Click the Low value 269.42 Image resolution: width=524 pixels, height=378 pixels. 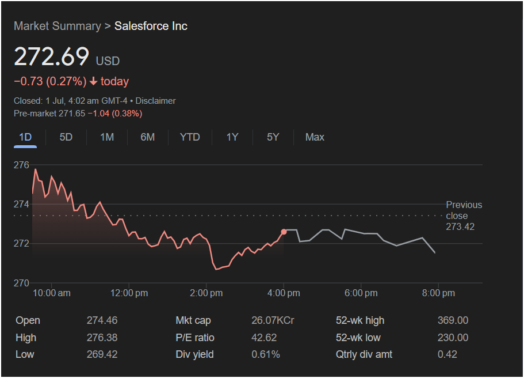pos(102,354)
